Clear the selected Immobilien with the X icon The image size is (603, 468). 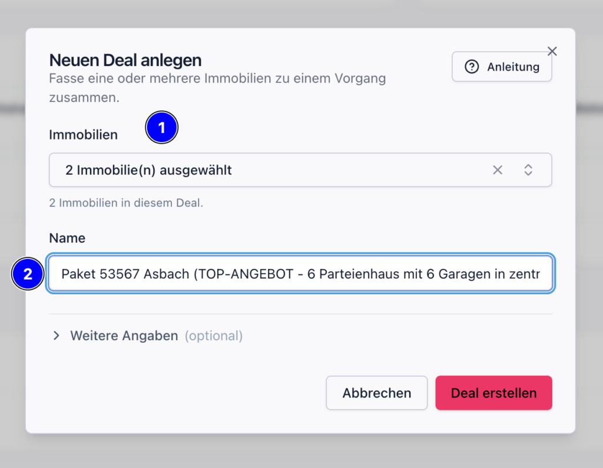498,170
